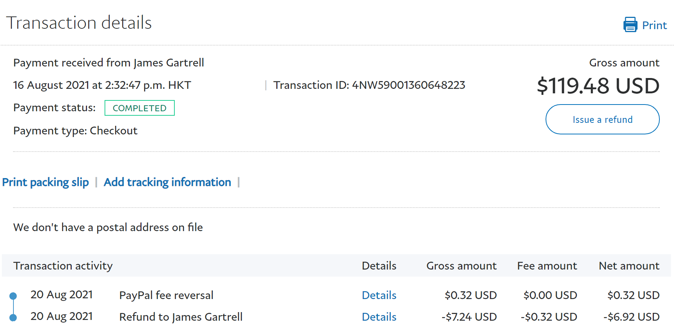Click the $119.48 USD gross amount
674x336 pixels.
[598, 86]
